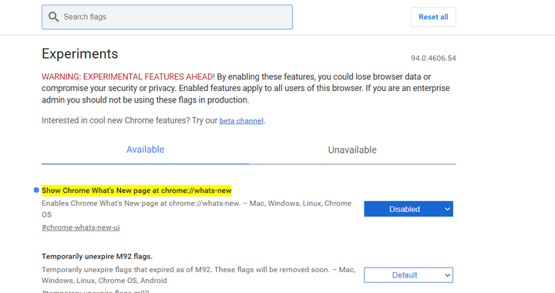Switch to the Unavailable tab
Image resolution: width=555 pixels, height=293 pixels.
point(352,150)
